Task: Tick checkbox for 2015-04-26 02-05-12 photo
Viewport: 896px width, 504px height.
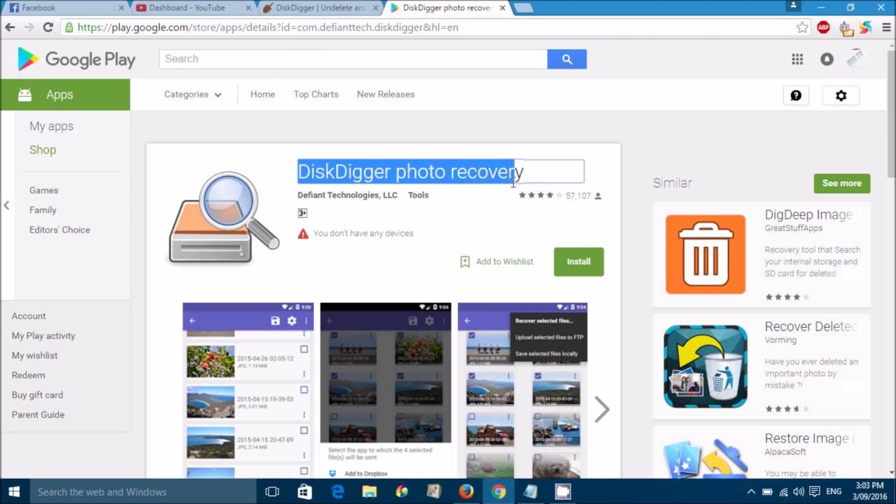Action: click(304, 349)
